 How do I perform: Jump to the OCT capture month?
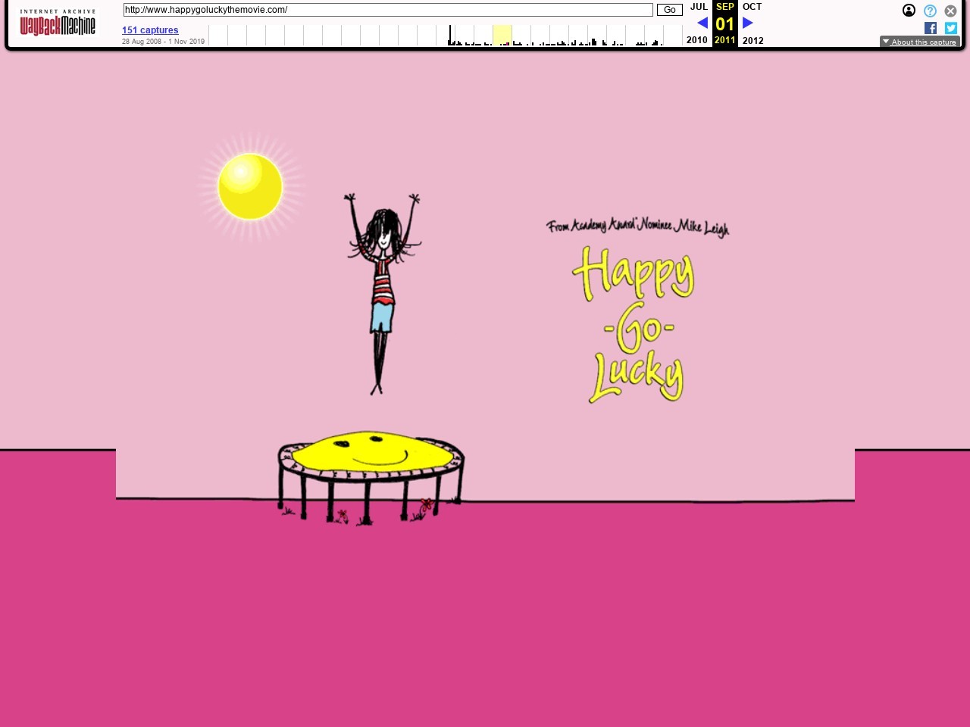(752, 7)
